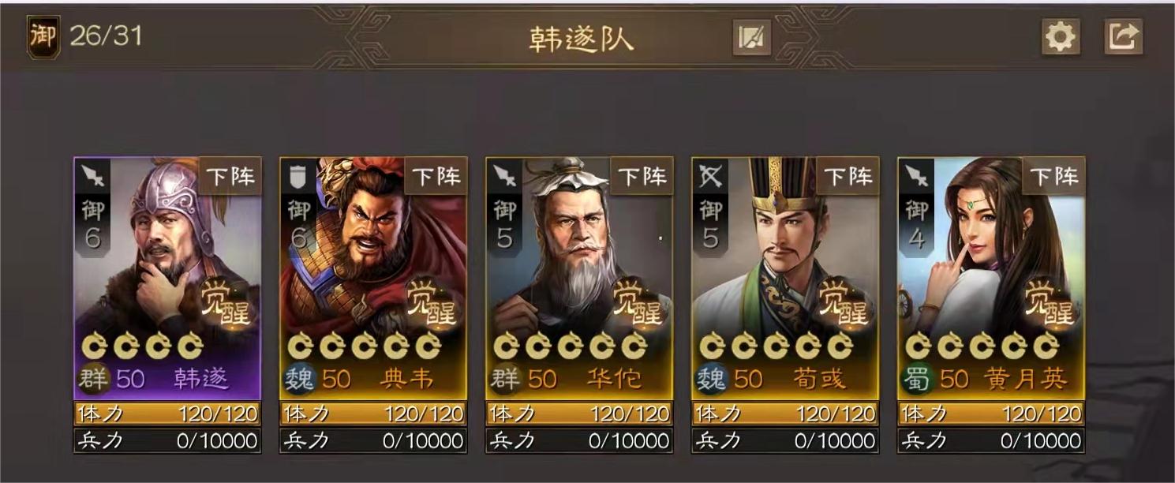Click the 韩遂队 team title
This screenshot has width=1175, height=483.
click(582, 38)
